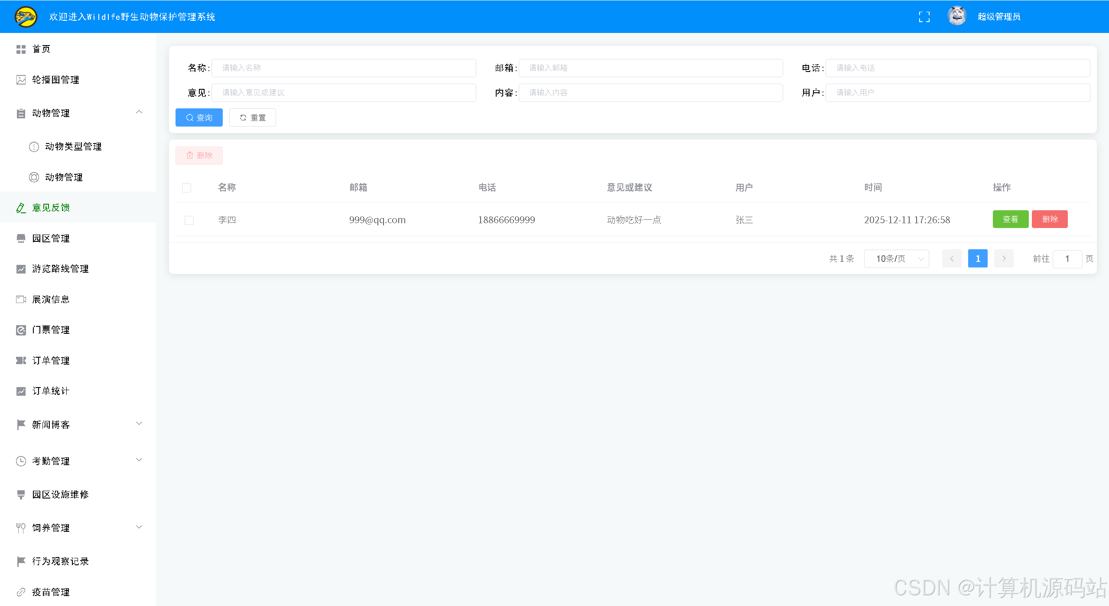
Task: Click the 游览路线管理 chart icon
Action: click(x=21, y=269)
